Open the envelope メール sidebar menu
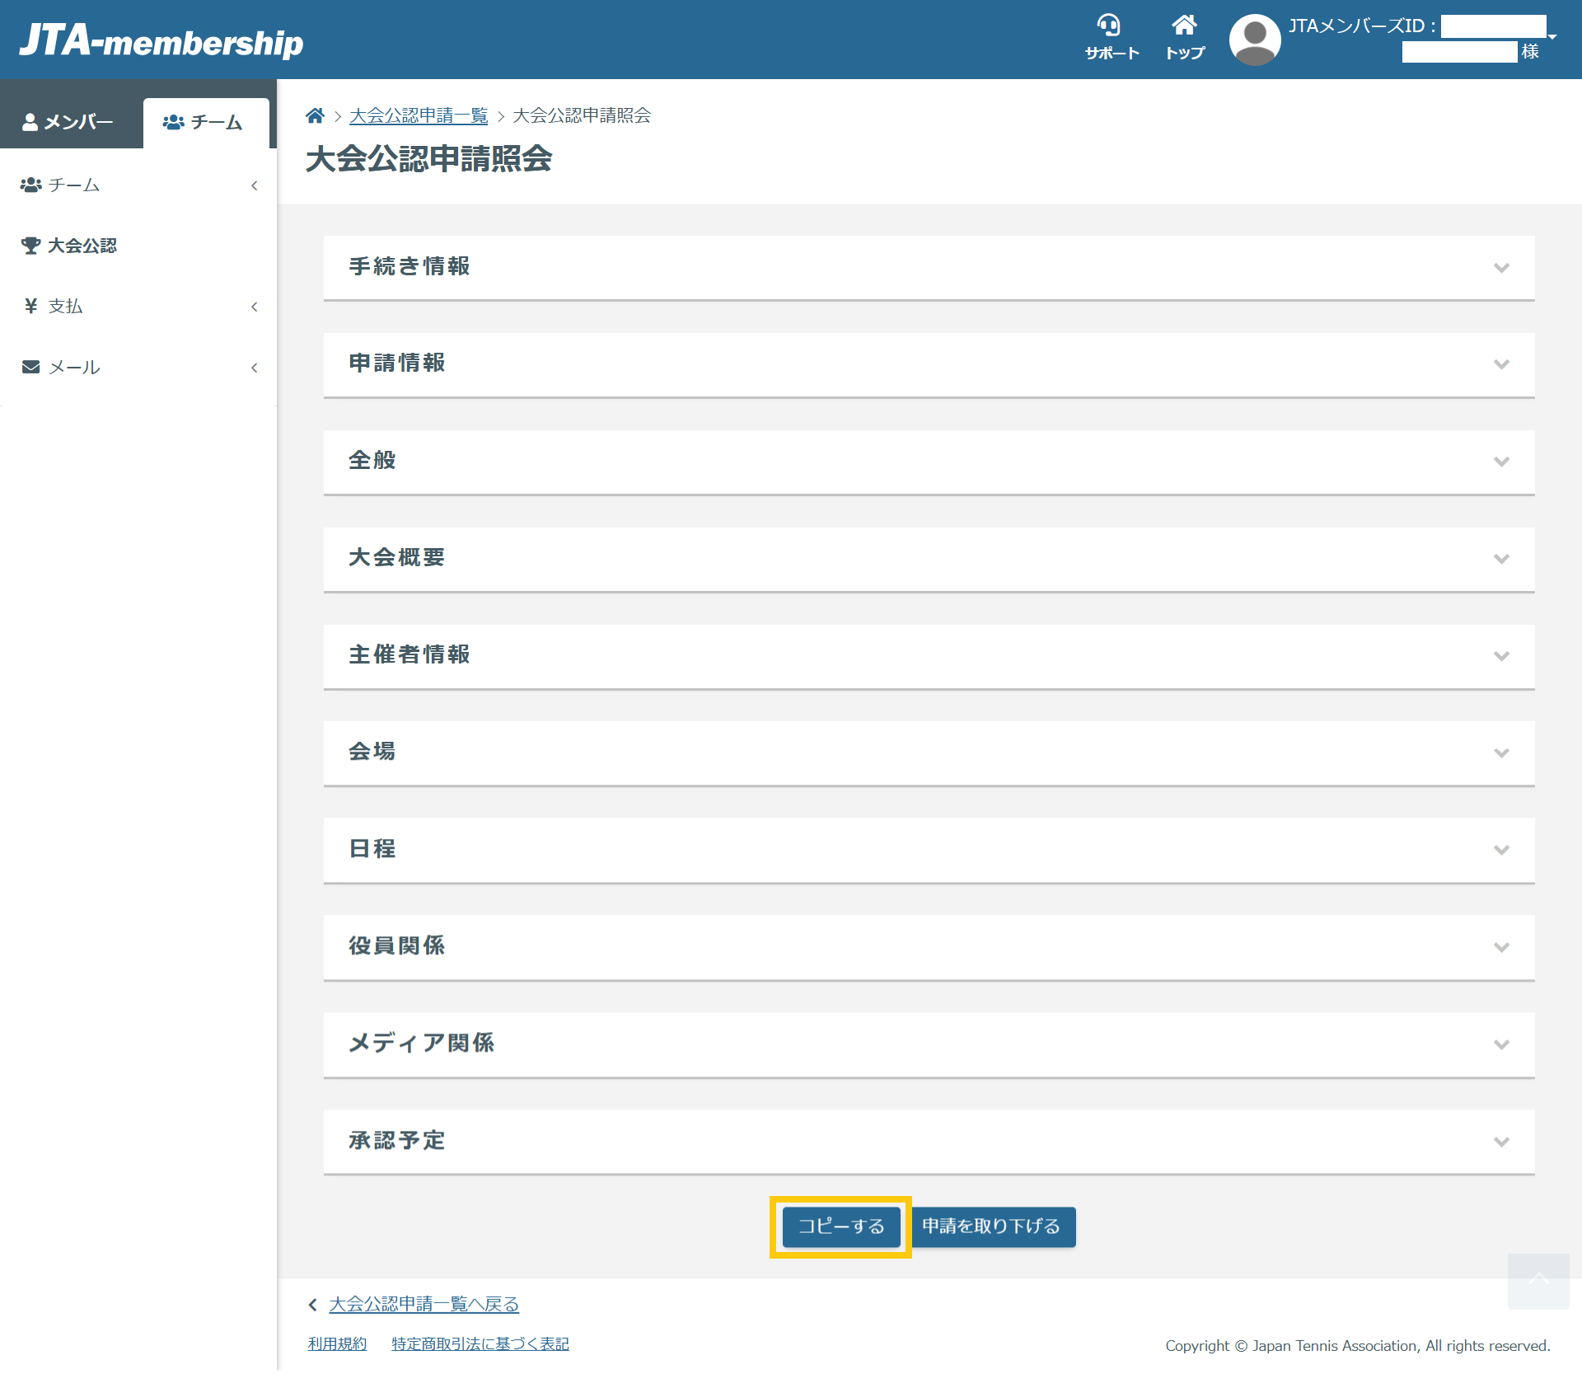Viewport: 1582px width, 1374px height. [138, 368]
